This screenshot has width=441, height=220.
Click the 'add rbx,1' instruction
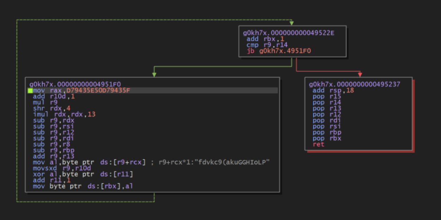point(265,39)
